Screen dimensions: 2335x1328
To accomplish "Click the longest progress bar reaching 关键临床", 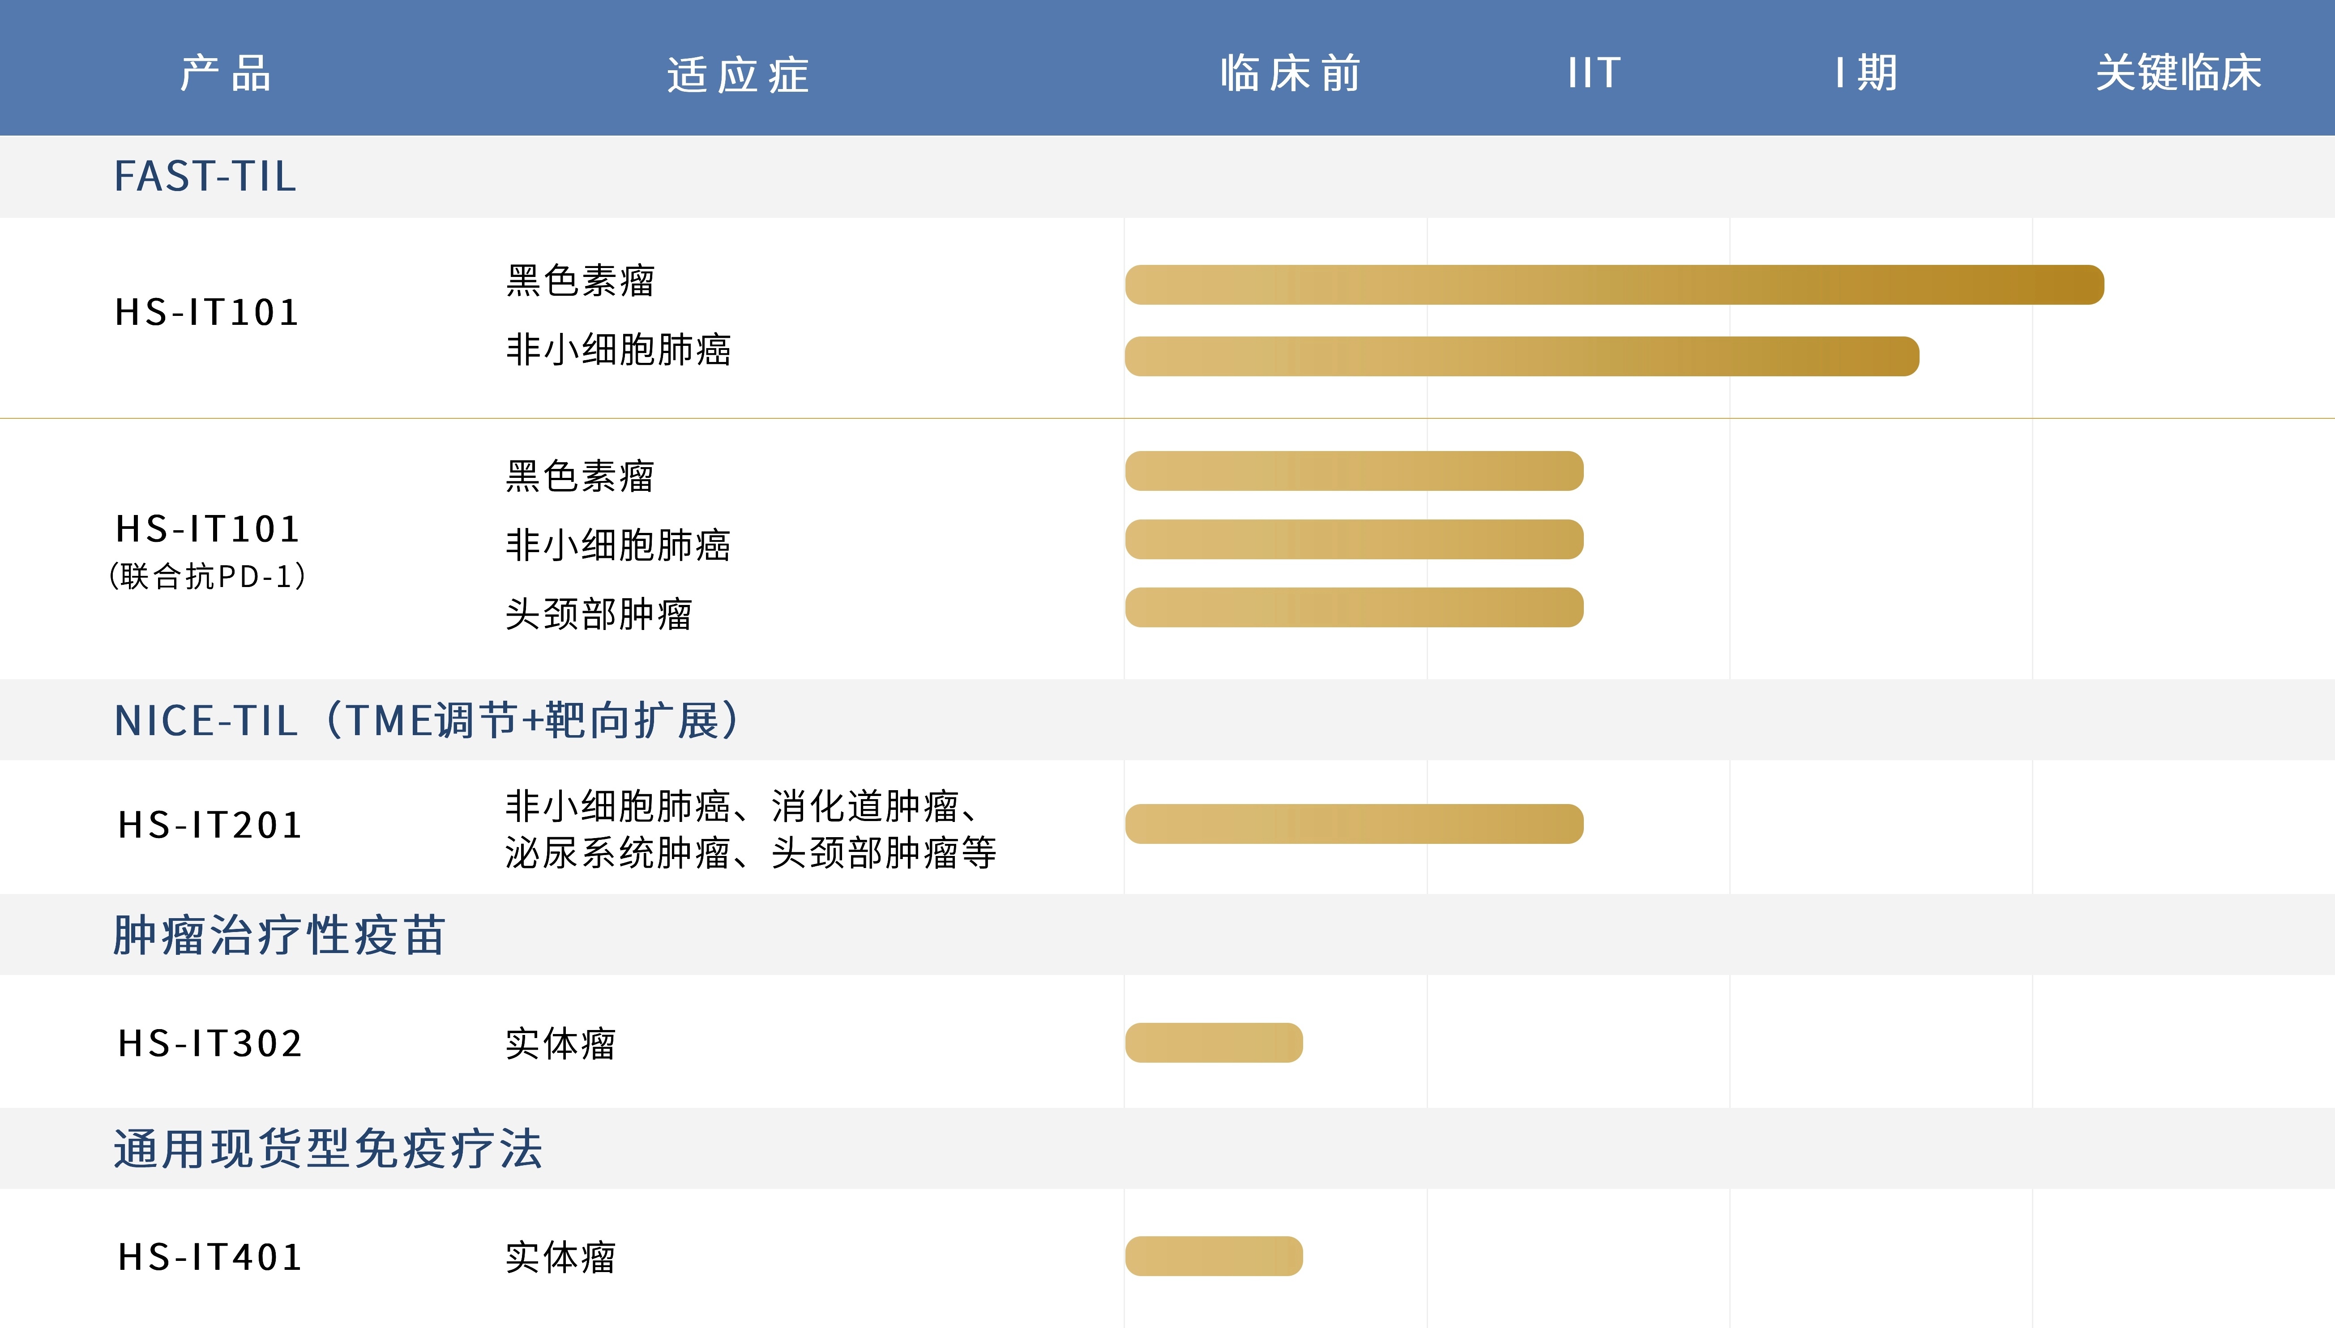I will coord(1613,285).
